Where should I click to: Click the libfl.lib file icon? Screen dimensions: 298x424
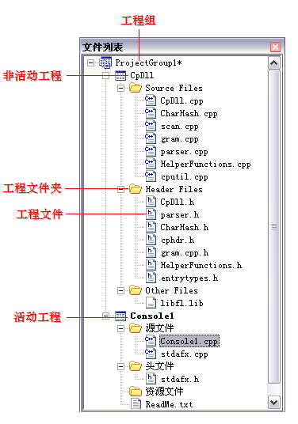(x=151, y=303)
